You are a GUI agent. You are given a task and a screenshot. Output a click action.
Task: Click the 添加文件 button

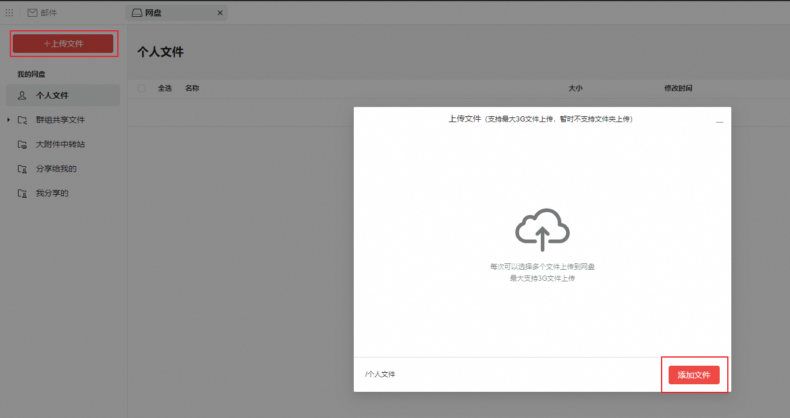coord(694,374)
